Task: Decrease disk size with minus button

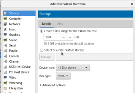Action: [64, 37]
